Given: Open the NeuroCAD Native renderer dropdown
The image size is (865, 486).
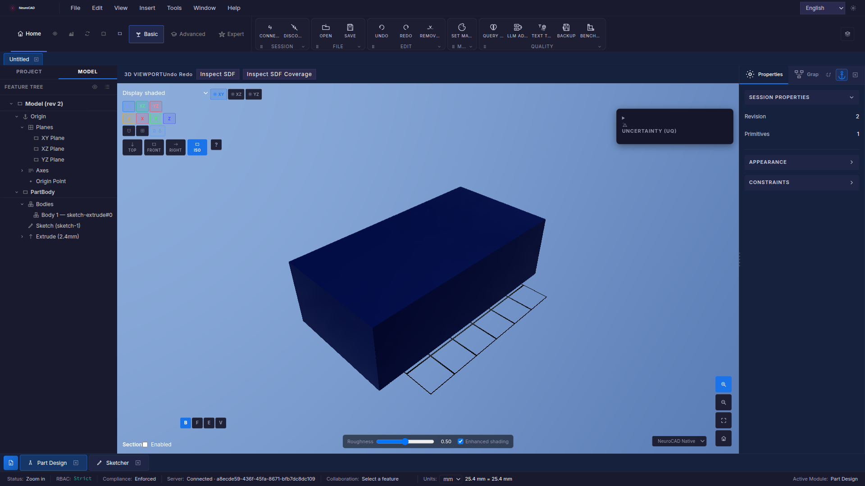Looking at the screenshot, I should point(679,441).
